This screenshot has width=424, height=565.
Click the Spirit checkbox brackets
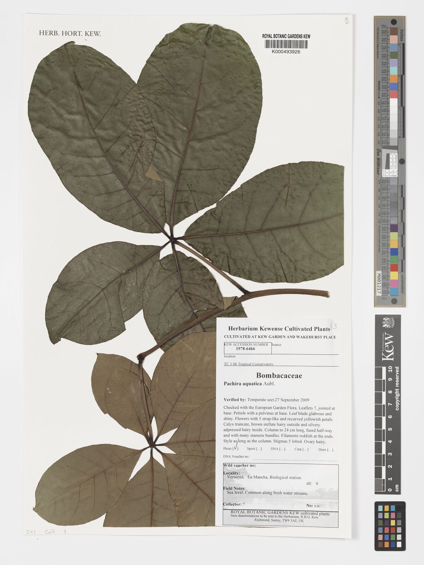tap(259, 449)
